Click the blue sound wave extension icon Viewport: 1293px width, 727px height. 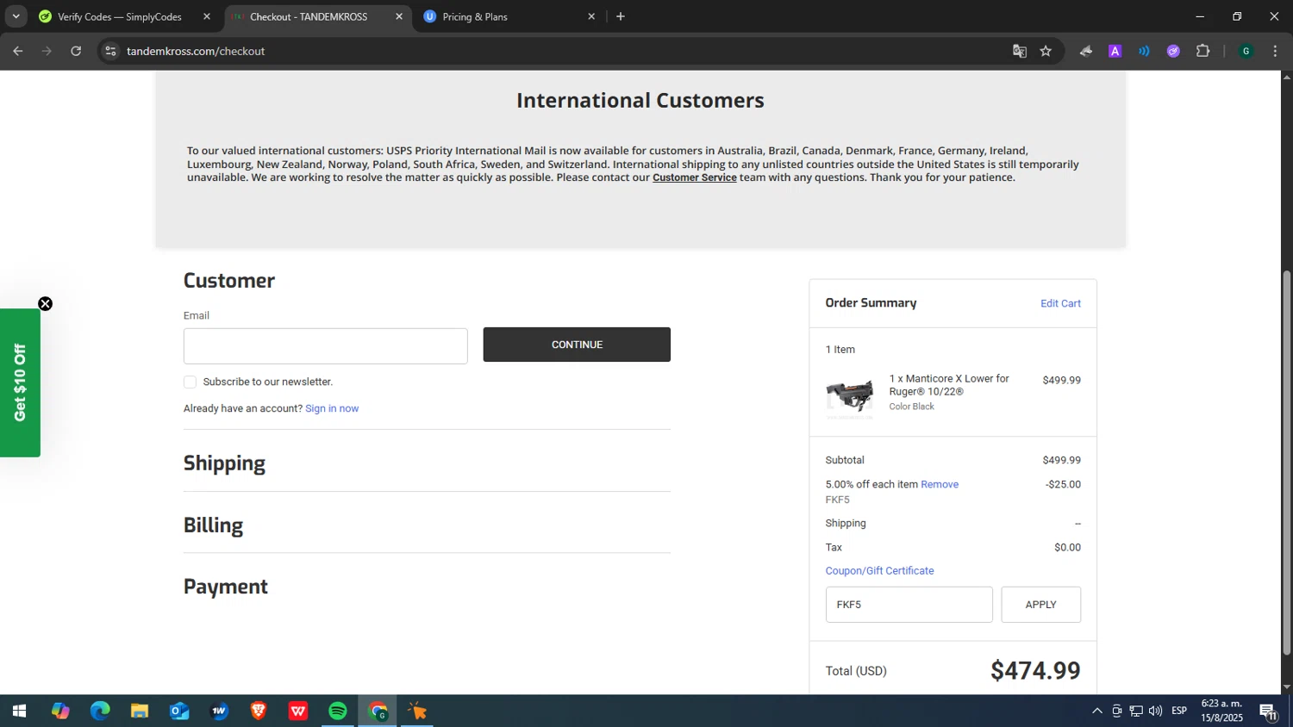pos(1144,51)
